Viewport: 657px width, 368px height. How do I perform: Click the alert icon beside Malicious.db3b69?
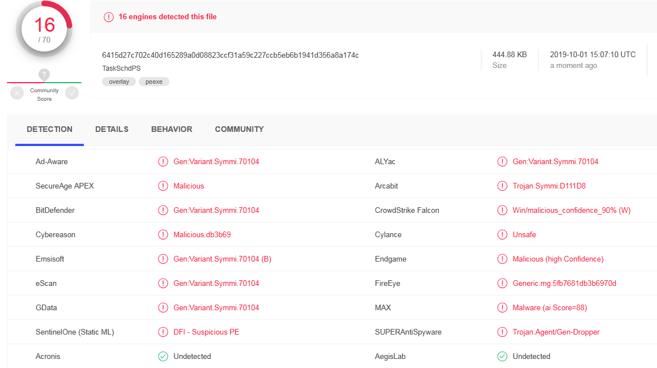pos(163,234)
